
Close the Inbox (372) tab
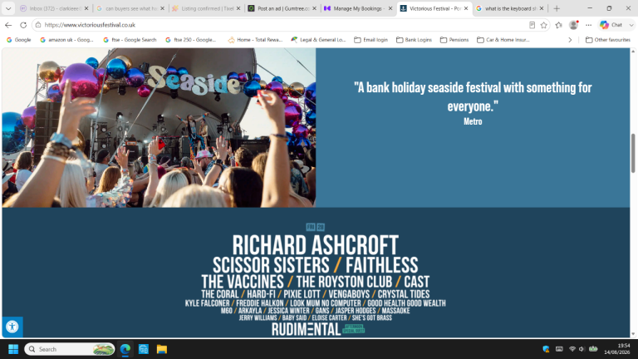click(x=86, y=8)
